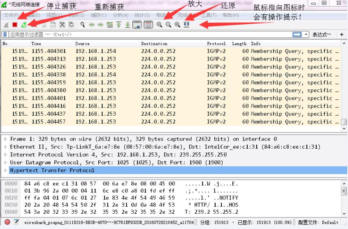Open the 统计(S) menu
The width and height of the screenshot is (348, 229).
click(x=142, y=15)
